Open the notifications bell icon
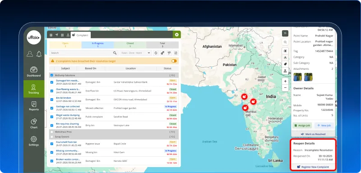The image size is (361, 173). point(39,54)
